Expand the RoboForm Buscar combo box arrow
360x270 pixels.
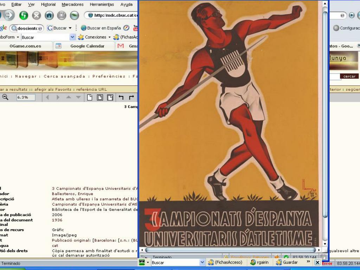point(72,37)
